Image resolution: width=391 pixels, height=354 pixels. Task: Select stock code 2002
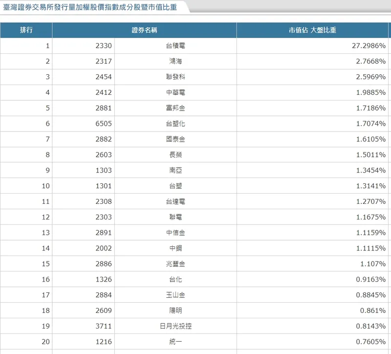point(104,248)
